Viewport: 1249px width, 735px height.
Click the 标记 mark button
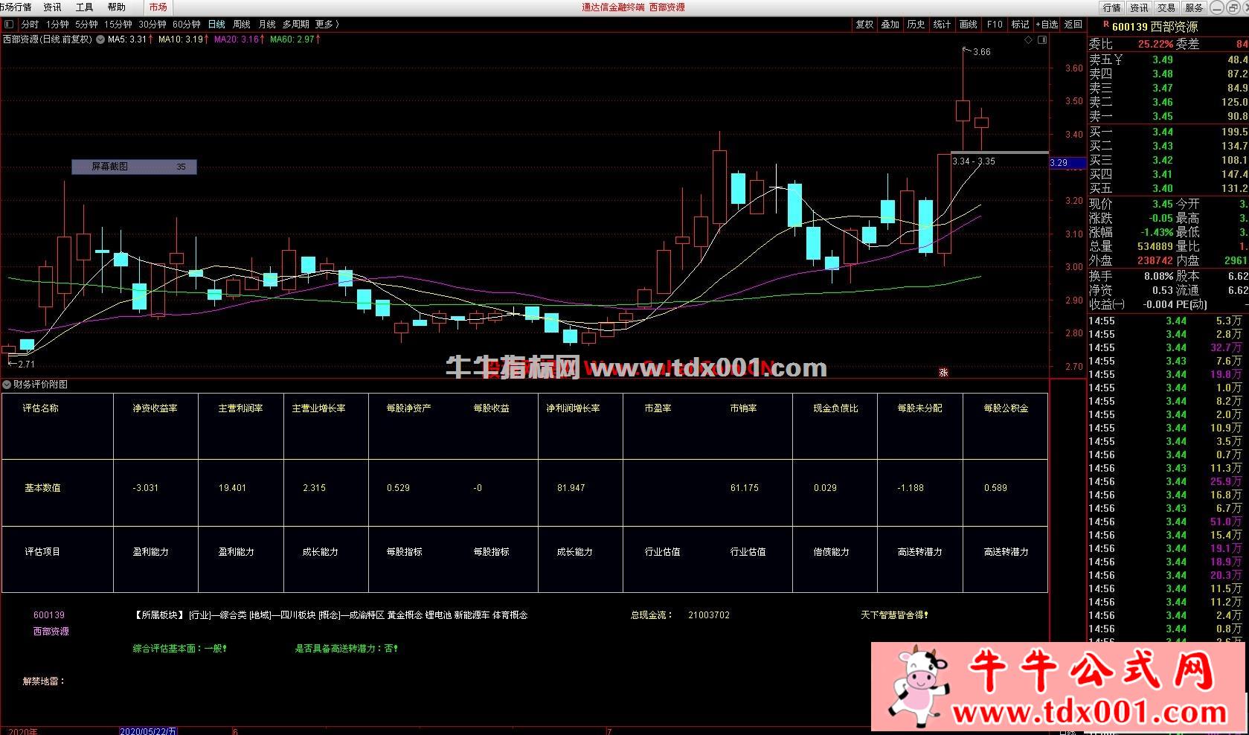[x=1021, y=25]
